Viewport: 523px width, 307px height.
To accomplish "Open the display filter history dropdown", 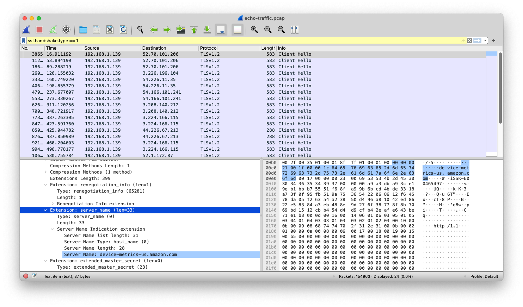I will (x=485, y=41).
